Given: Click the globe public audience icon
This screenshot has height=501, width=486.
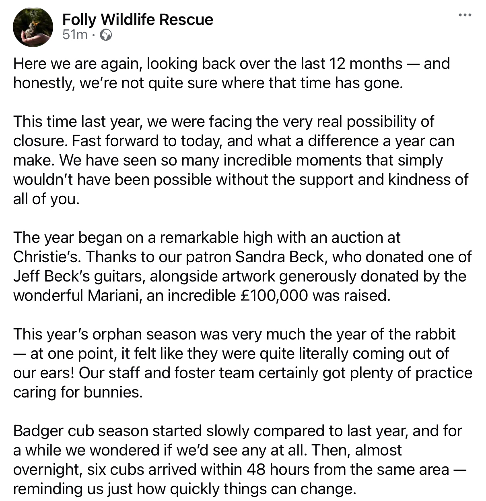Looking at the screenshot, I should pyautogui.click(x=105, y=35).
